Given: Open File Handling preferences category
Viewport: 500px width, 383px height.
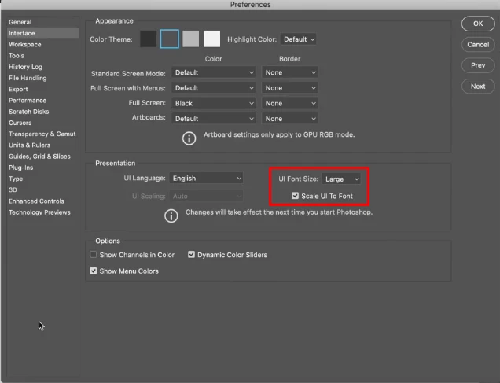Looking at the screenshot, I should click(42, 78).
